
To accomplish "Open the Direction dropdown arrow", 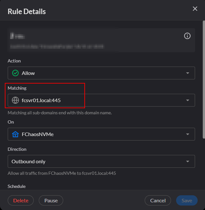I will 188,162.
